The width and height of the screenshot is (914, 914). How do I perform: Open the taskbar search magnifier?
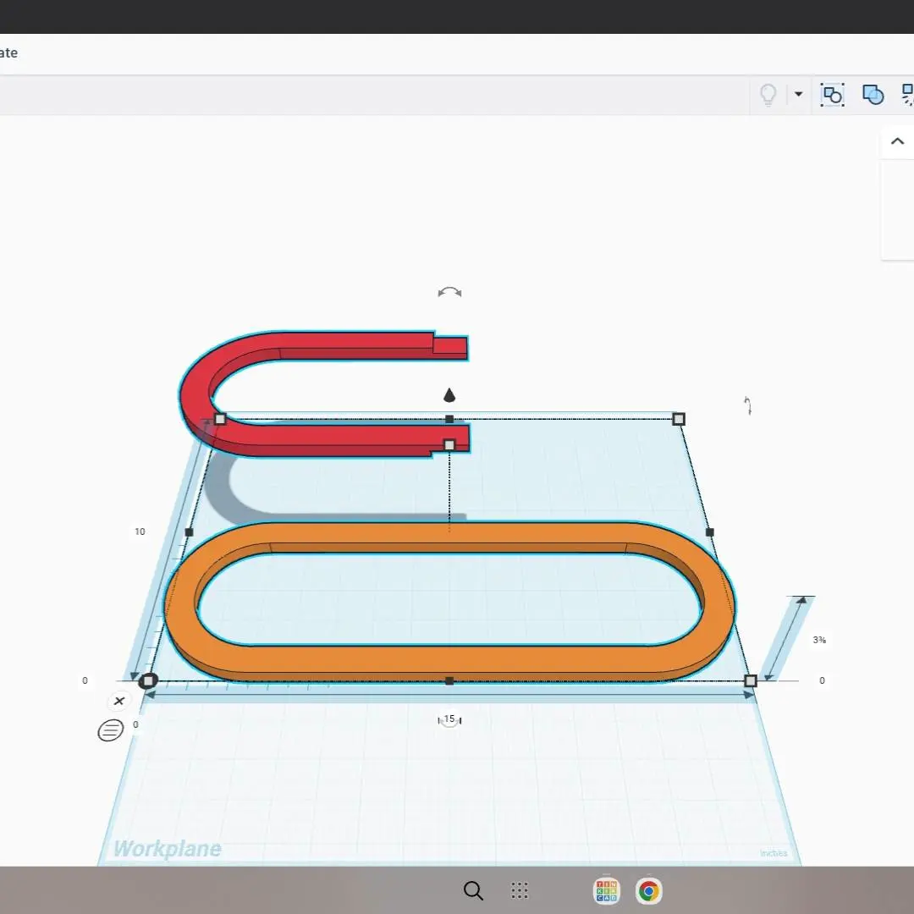(473, 890)
